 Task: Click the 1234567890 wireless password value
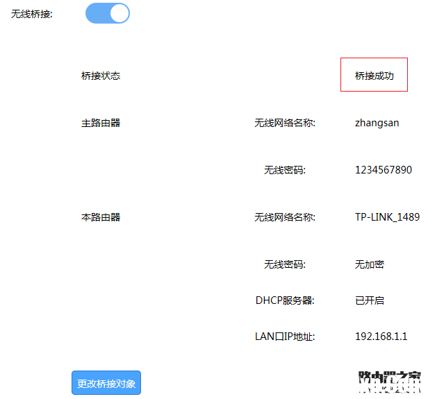tap(384, 170)
